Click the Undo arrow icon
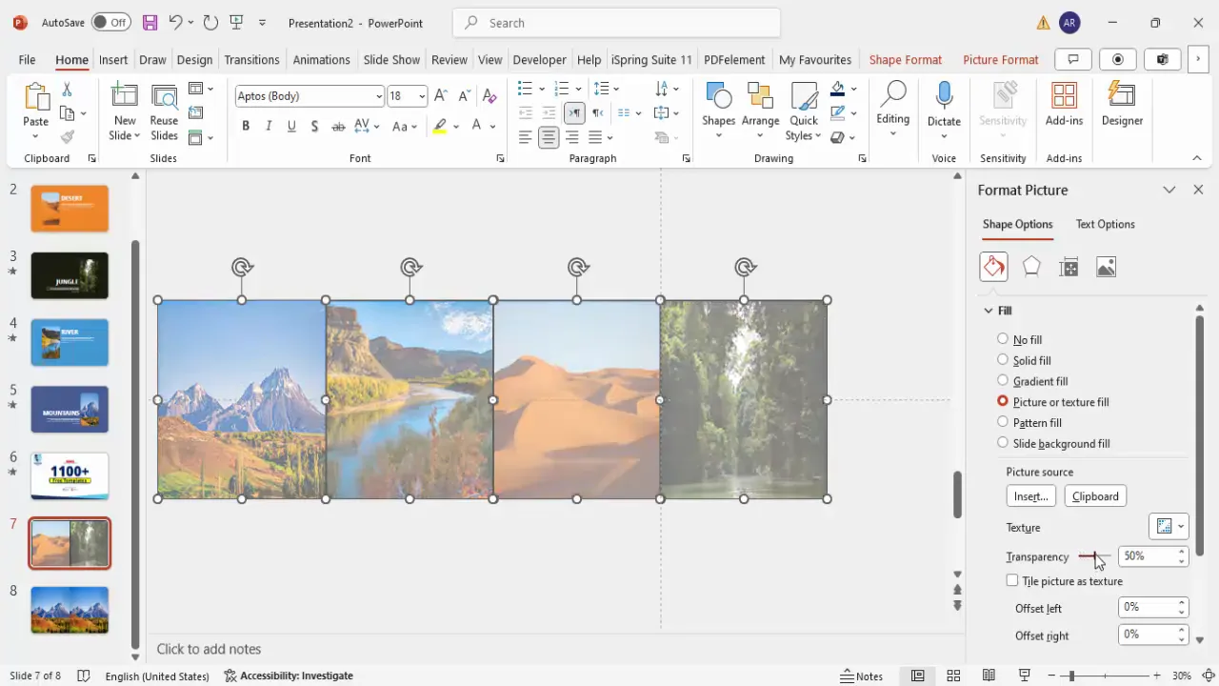 [174, 22]
